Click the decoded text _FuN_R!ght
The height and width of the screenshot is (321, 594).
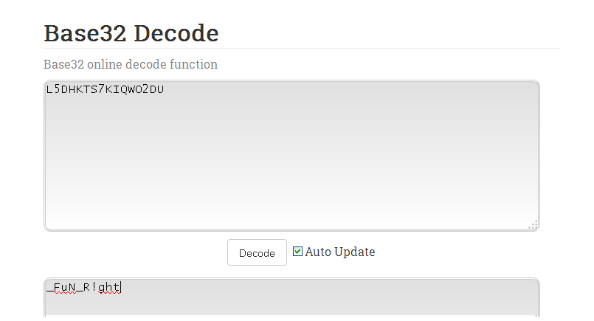pos(83,287)
